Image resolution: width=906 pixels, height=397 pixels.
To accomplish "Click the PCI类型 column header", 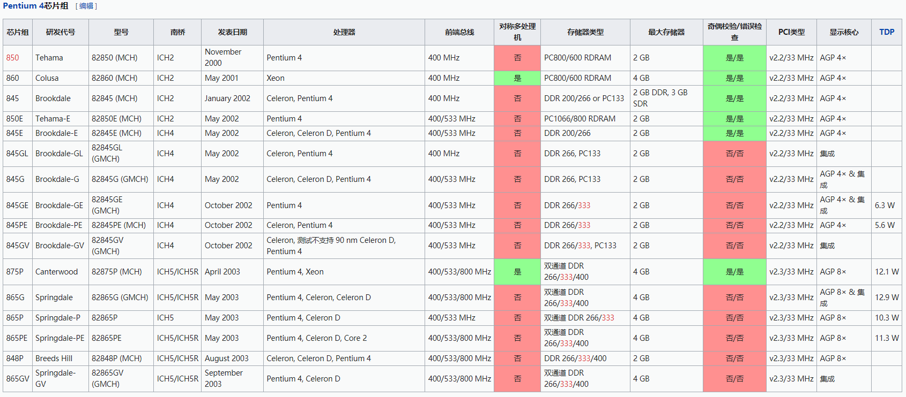I will coord(792,32).
